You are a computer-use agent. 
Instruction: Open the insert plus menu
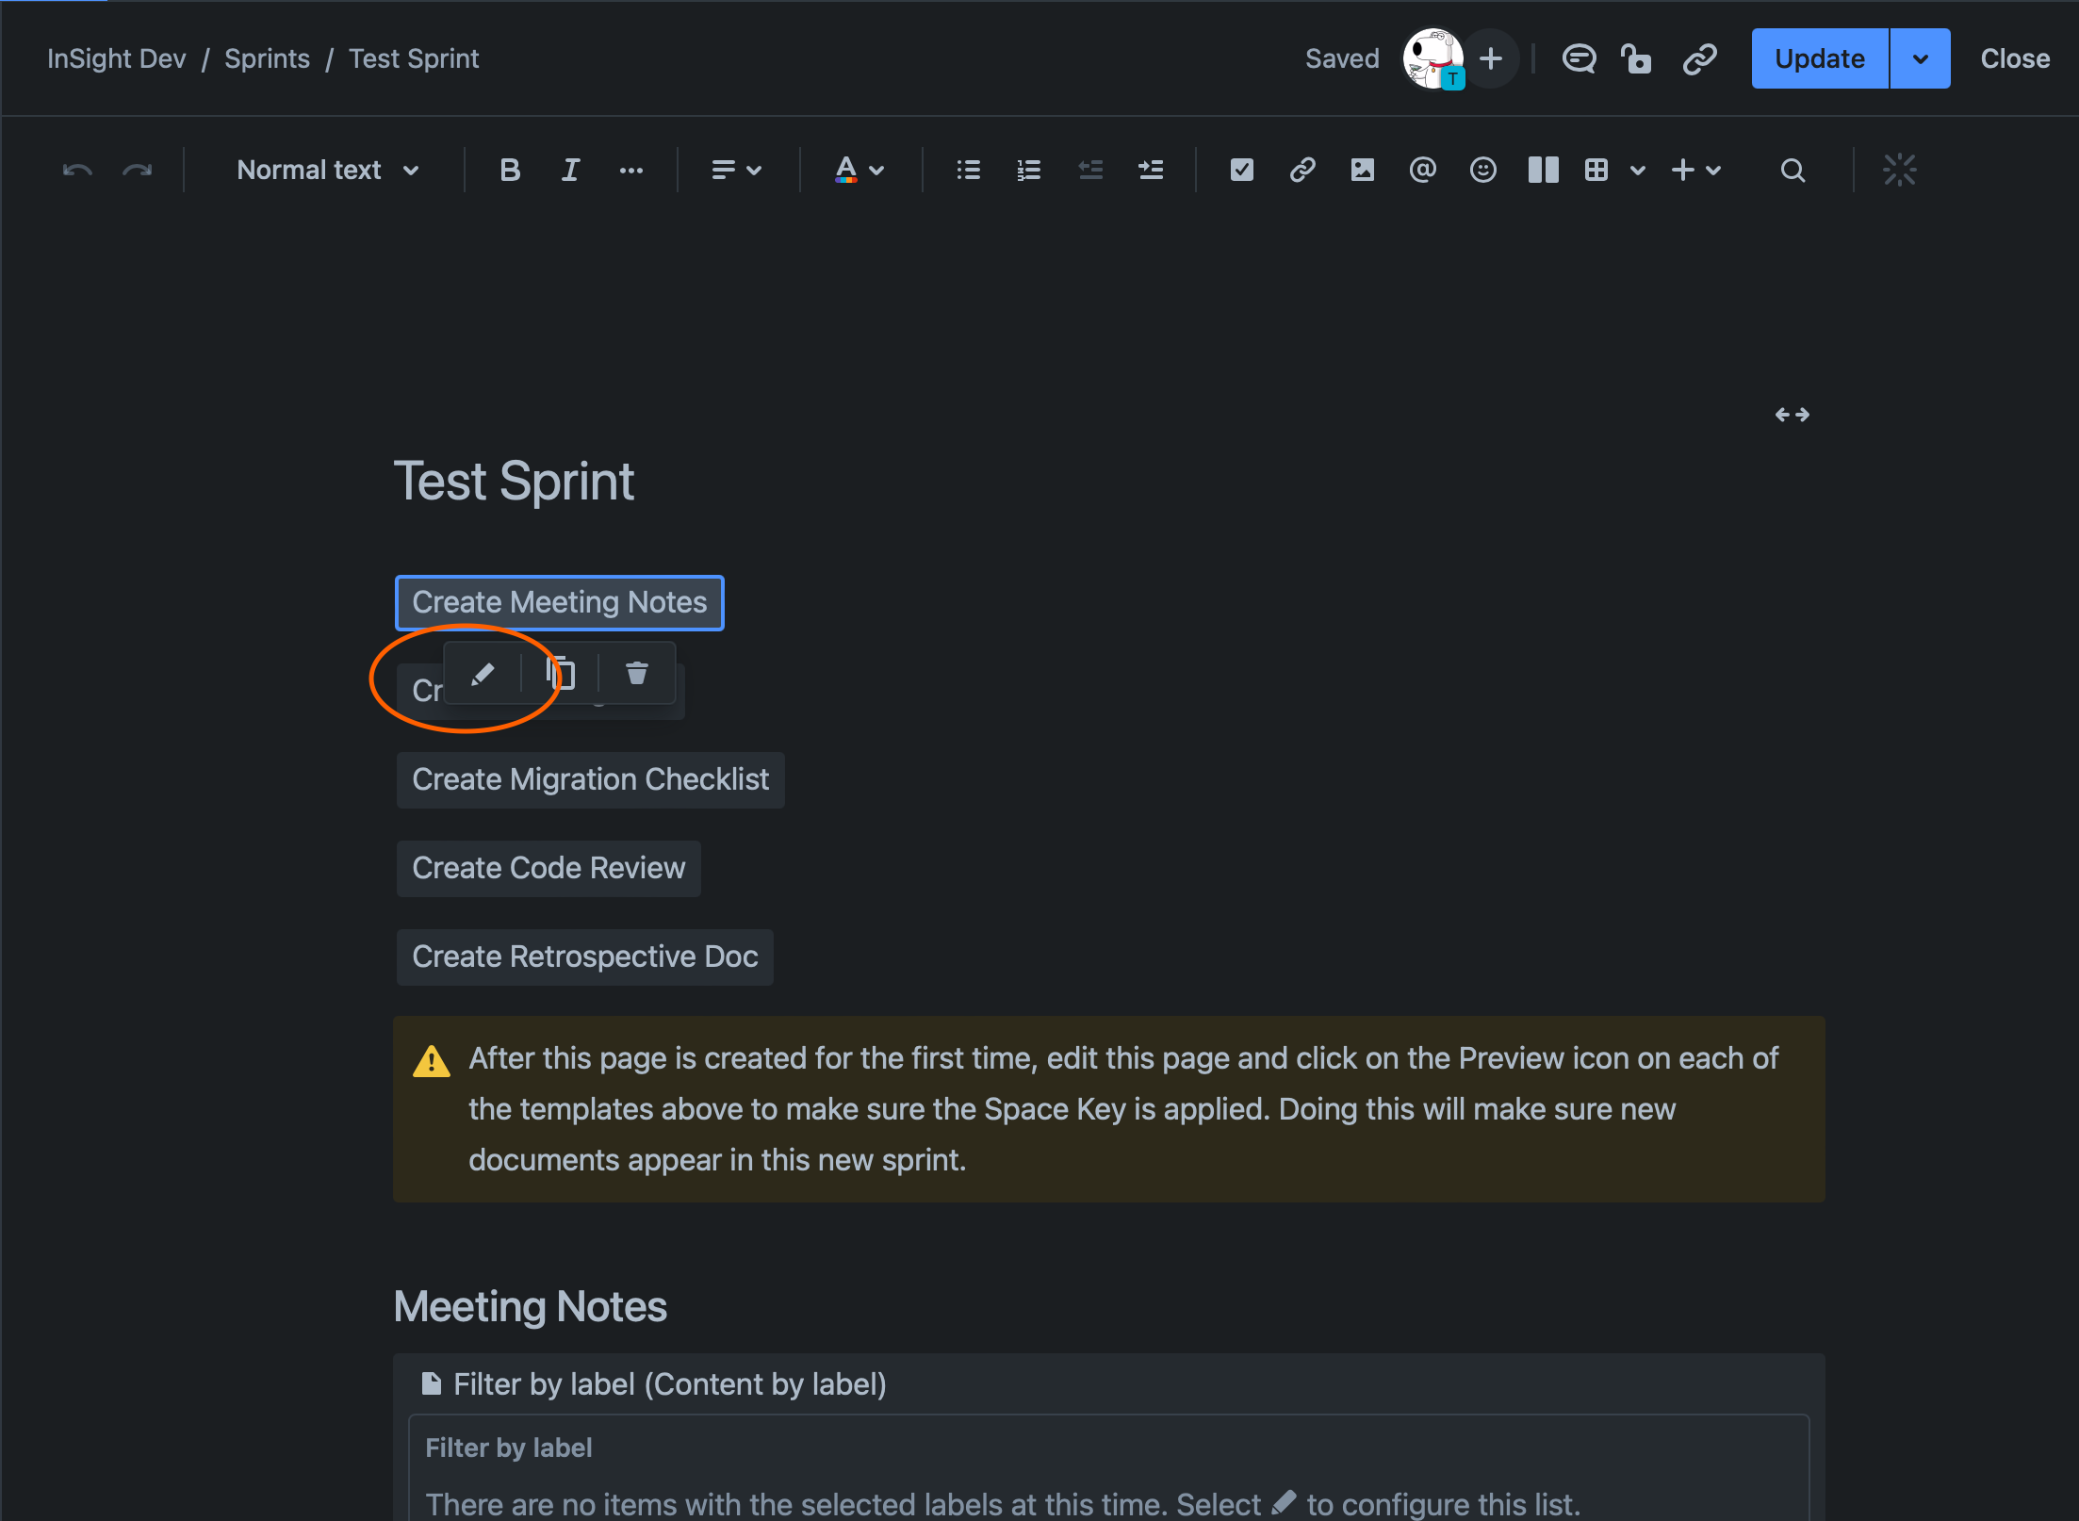[x=1695, y=171]
